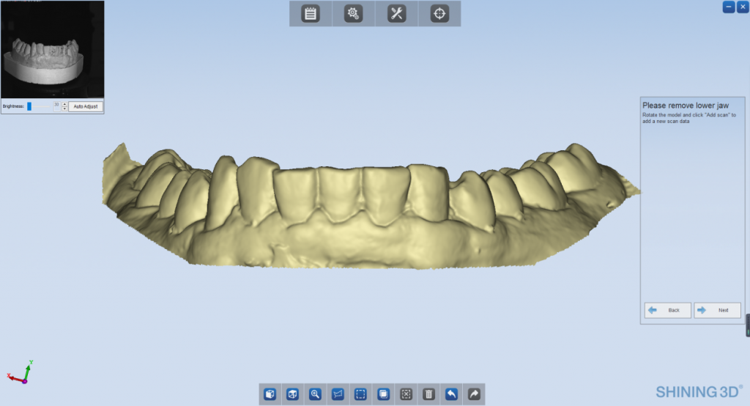This screenshot has width=750, height=406.
Task: Click the 'Please remove lower jaw' heading
Action: click(686, 106)
